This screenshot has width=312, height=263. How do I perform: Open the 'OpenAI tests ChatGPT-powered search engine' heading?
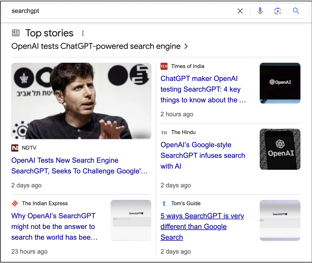(96, 46)
